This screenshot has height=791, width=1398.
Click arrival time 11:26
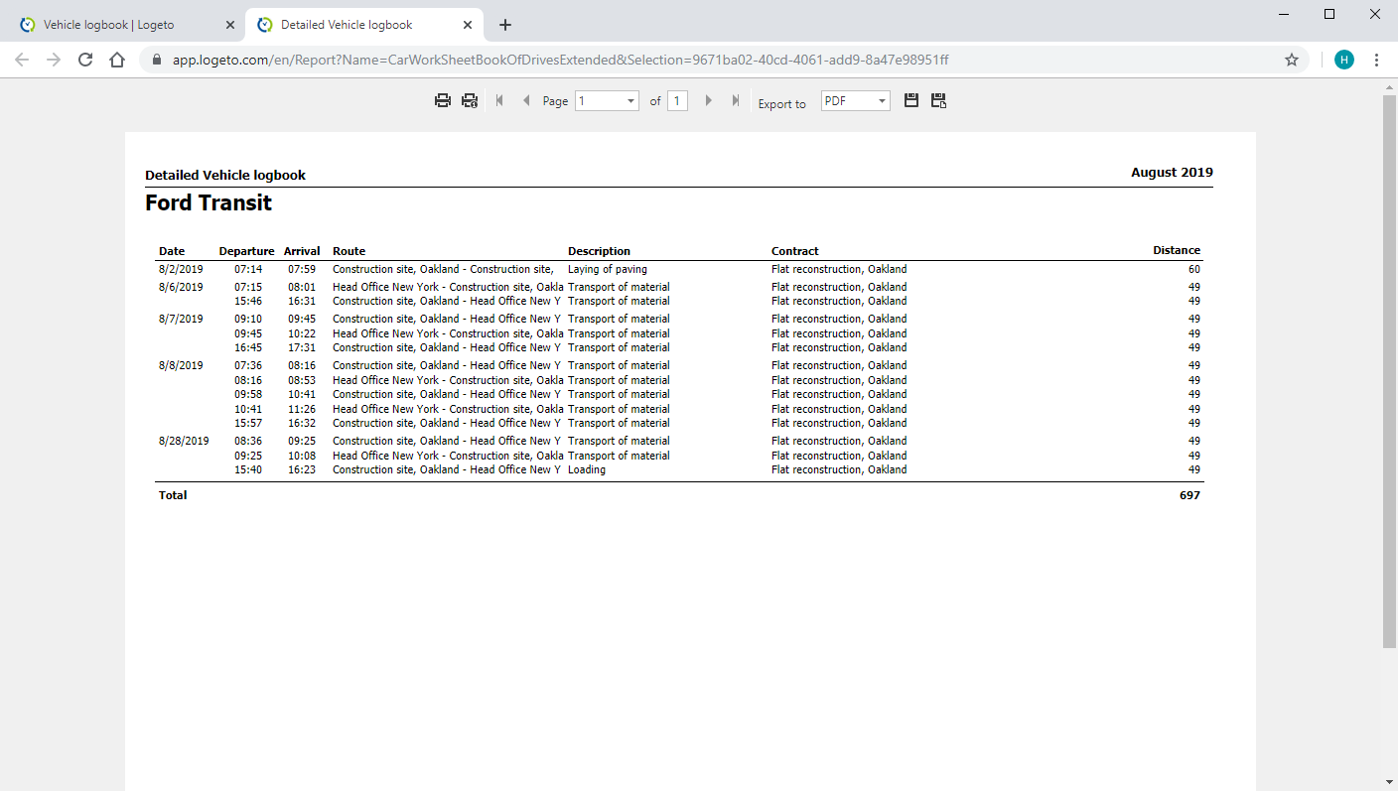coord(302,409)
